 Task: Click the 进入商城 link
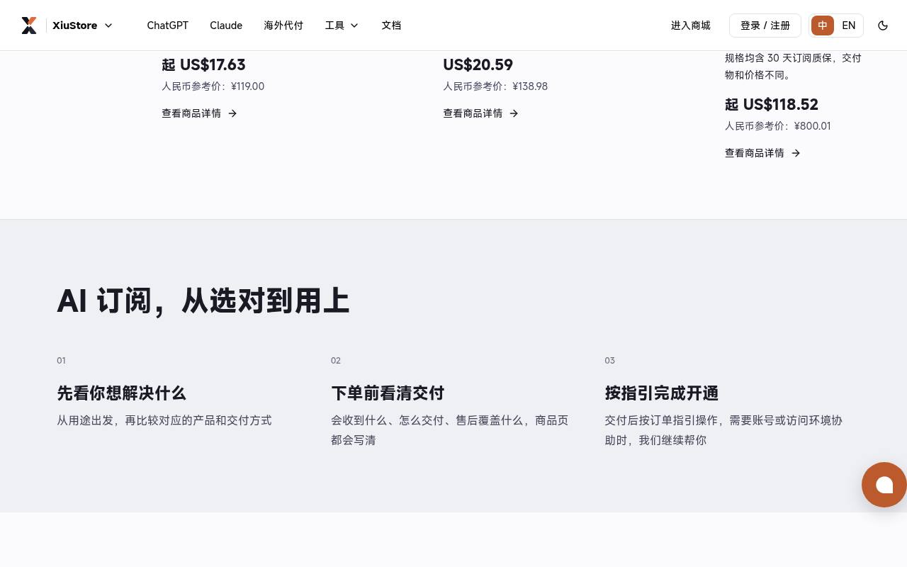pos(691,26)
